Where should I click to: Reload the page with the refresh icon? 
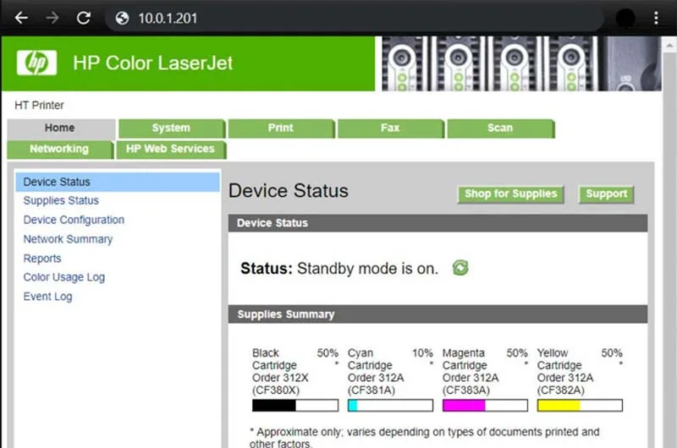(83, 18)
